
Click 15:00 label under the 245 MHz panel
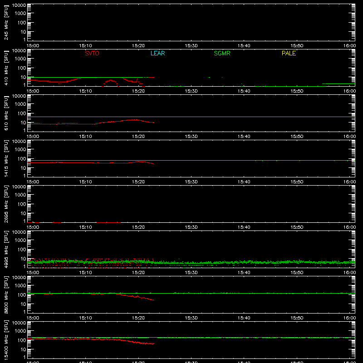point(33,46)
